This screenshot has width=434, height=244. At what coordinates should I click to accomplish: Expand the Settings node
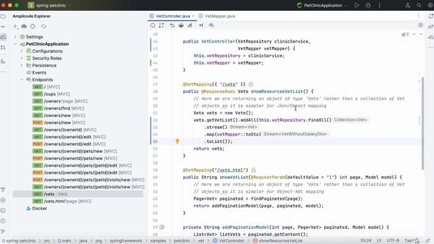click(x=15, y=37)
